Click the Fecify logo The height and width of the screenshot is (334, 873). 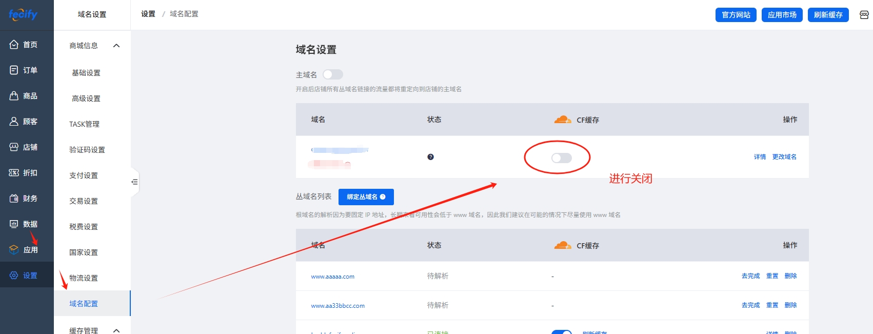coord(23,14)
